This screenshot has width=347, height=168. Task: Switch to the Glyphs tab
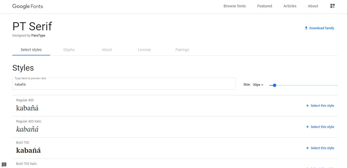pyautogui.click(x=69, y=50)
